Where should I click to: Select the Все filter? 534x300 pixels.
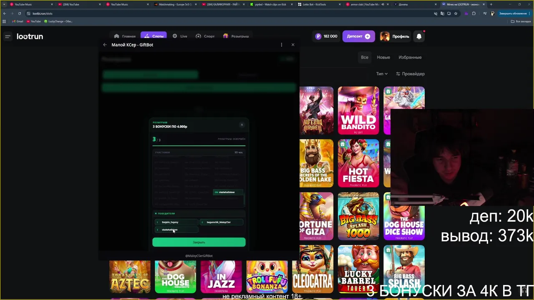point(365,57)
